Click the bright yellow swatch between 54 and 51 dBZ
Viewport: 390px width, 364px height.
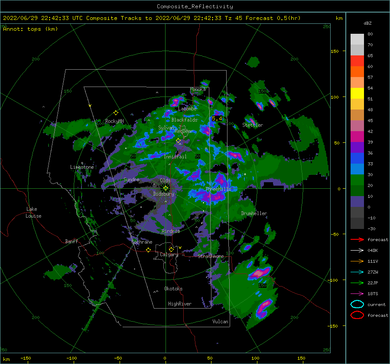(357, 93)
